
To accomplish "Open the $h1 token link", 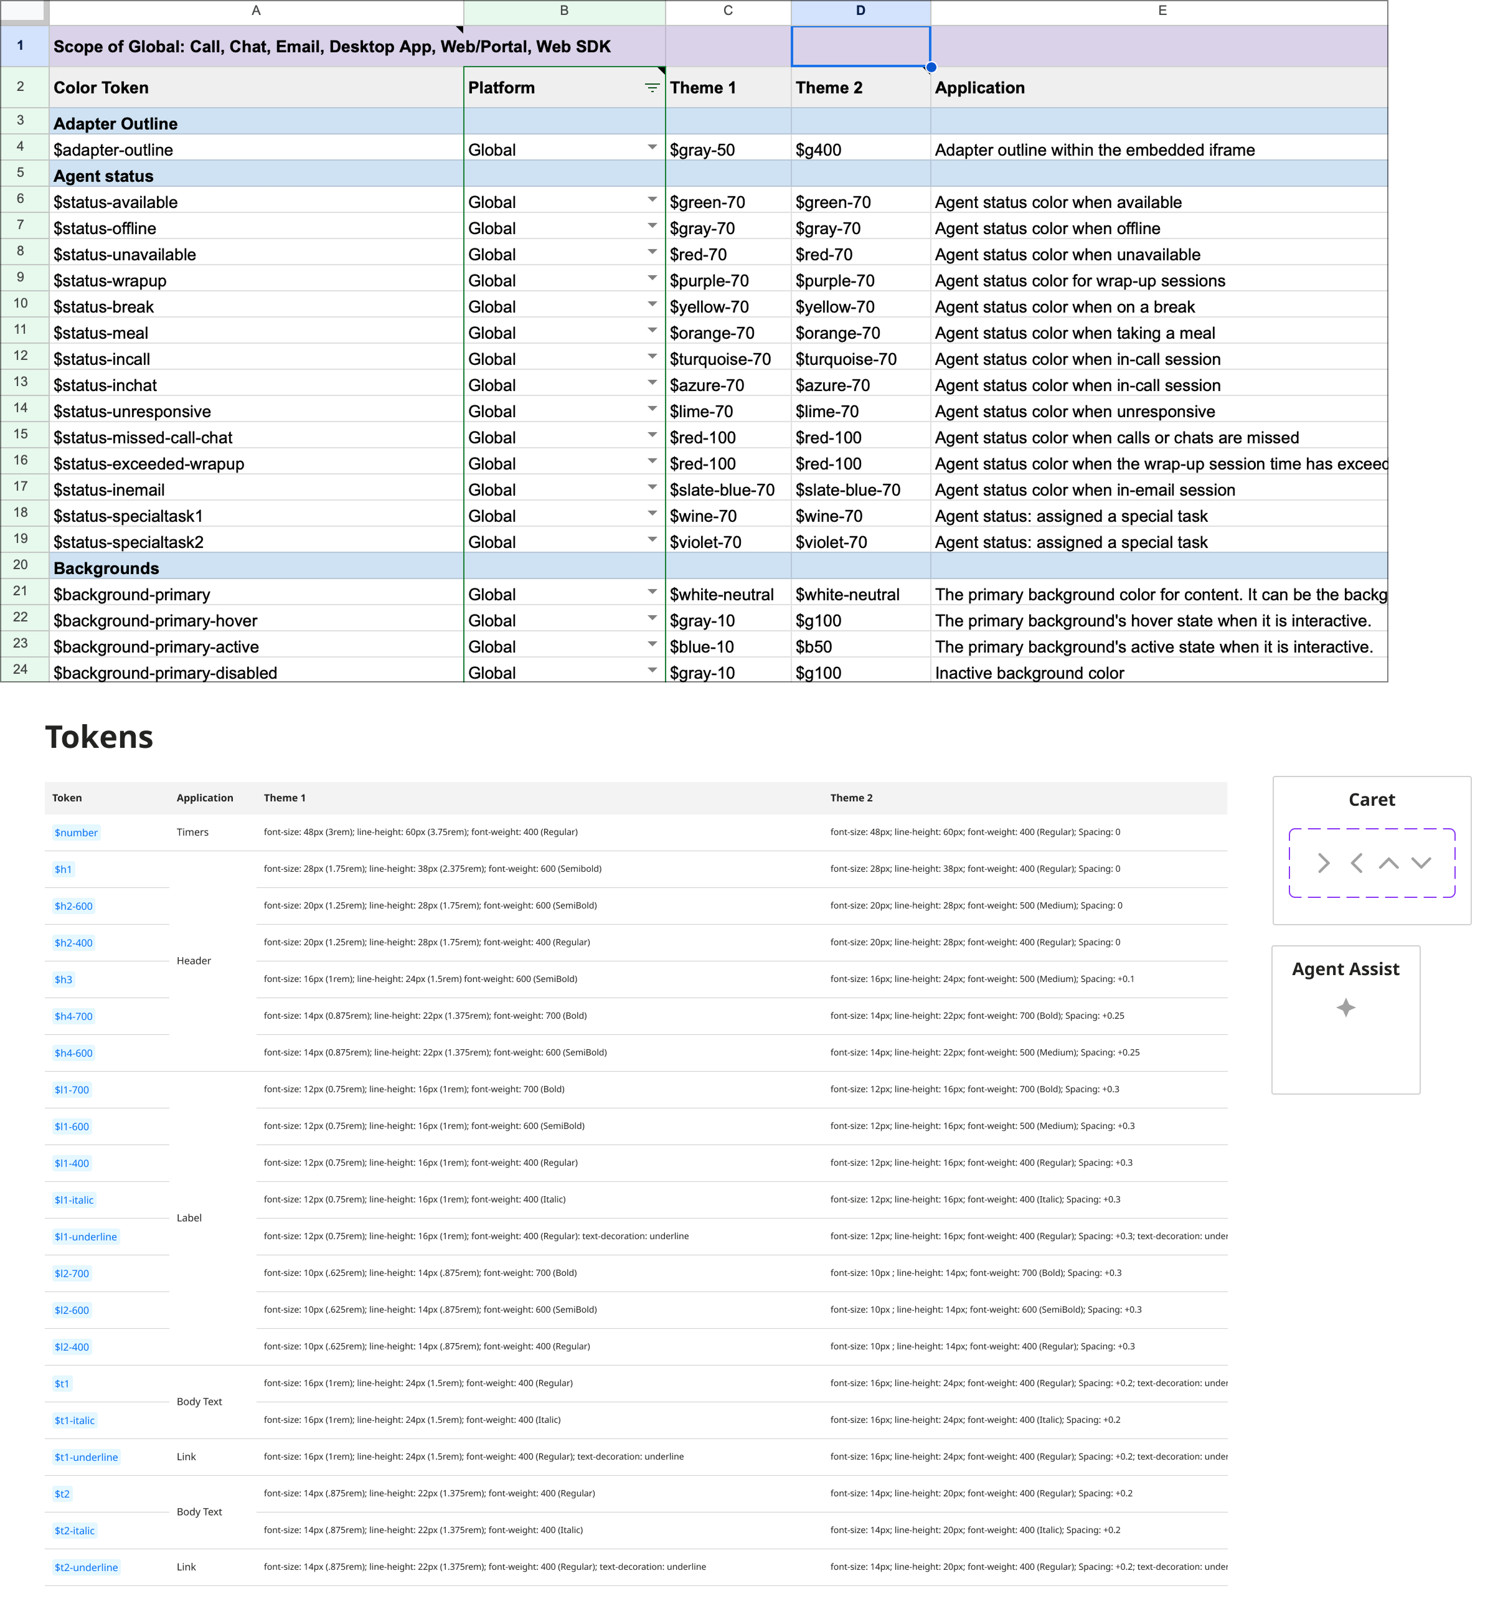I will 64,869.
